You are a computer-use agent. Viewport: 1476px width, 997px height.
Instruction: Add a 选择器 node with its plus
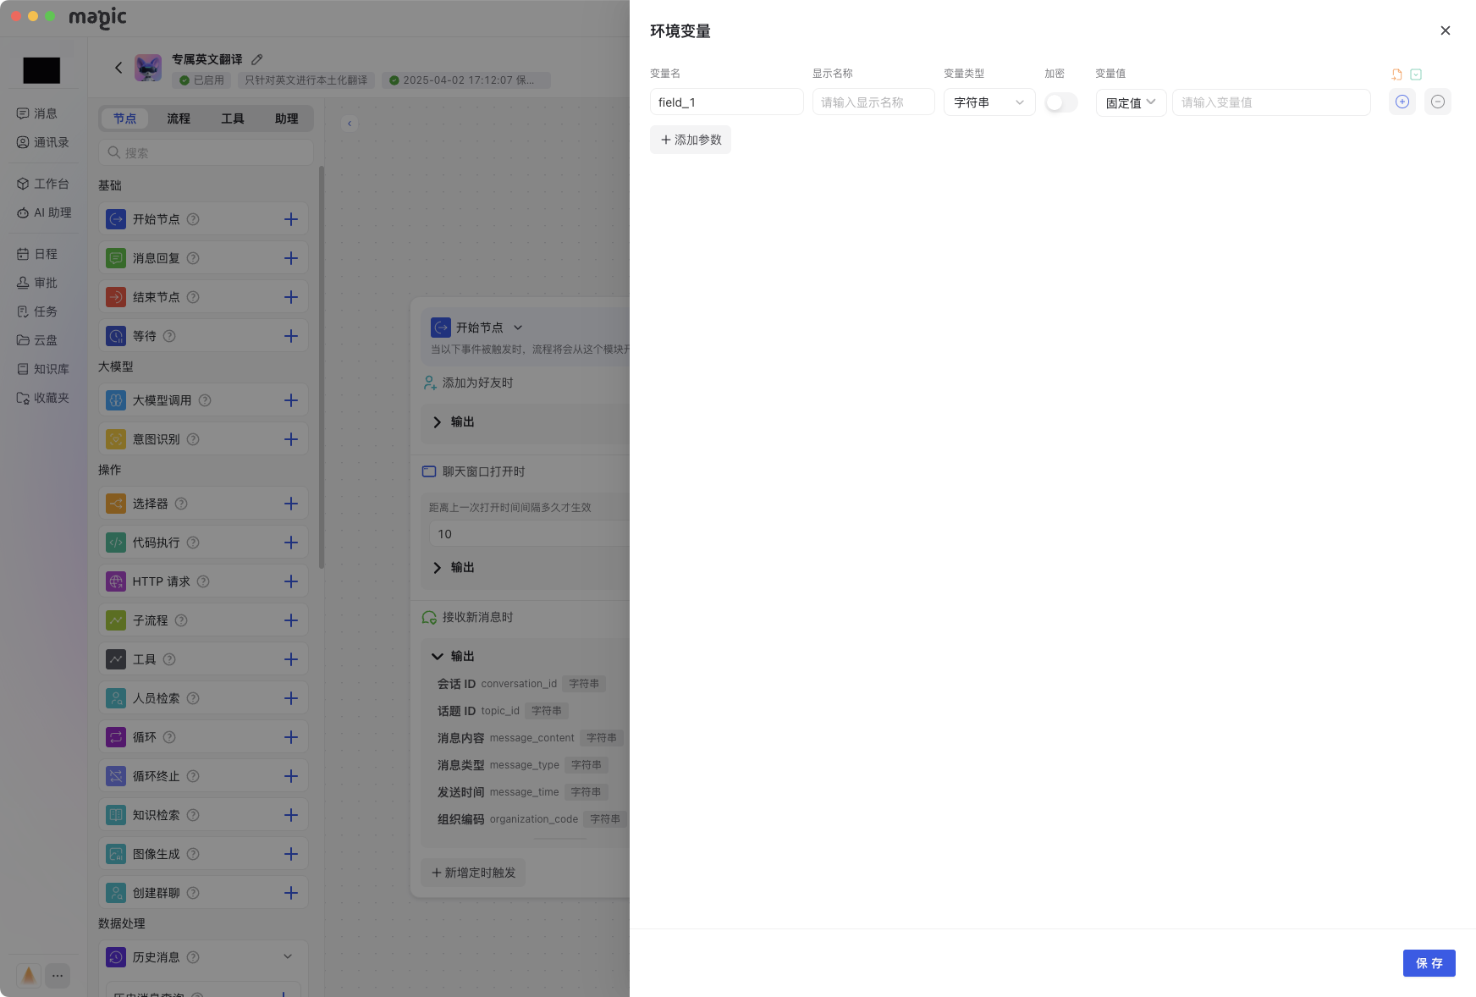(291, 504)
